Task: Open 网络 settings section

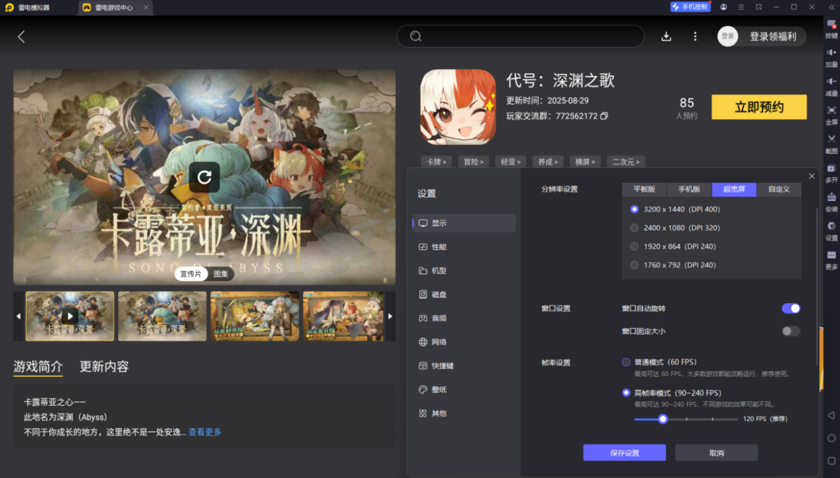Action: (464, 342)
